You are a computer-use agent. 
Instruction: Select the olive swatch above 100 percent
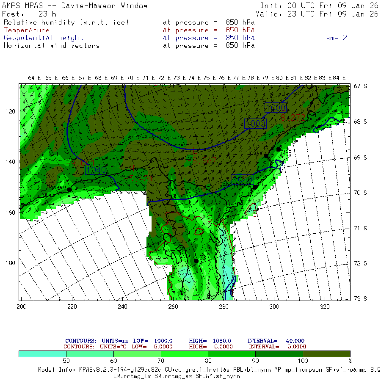326,354
